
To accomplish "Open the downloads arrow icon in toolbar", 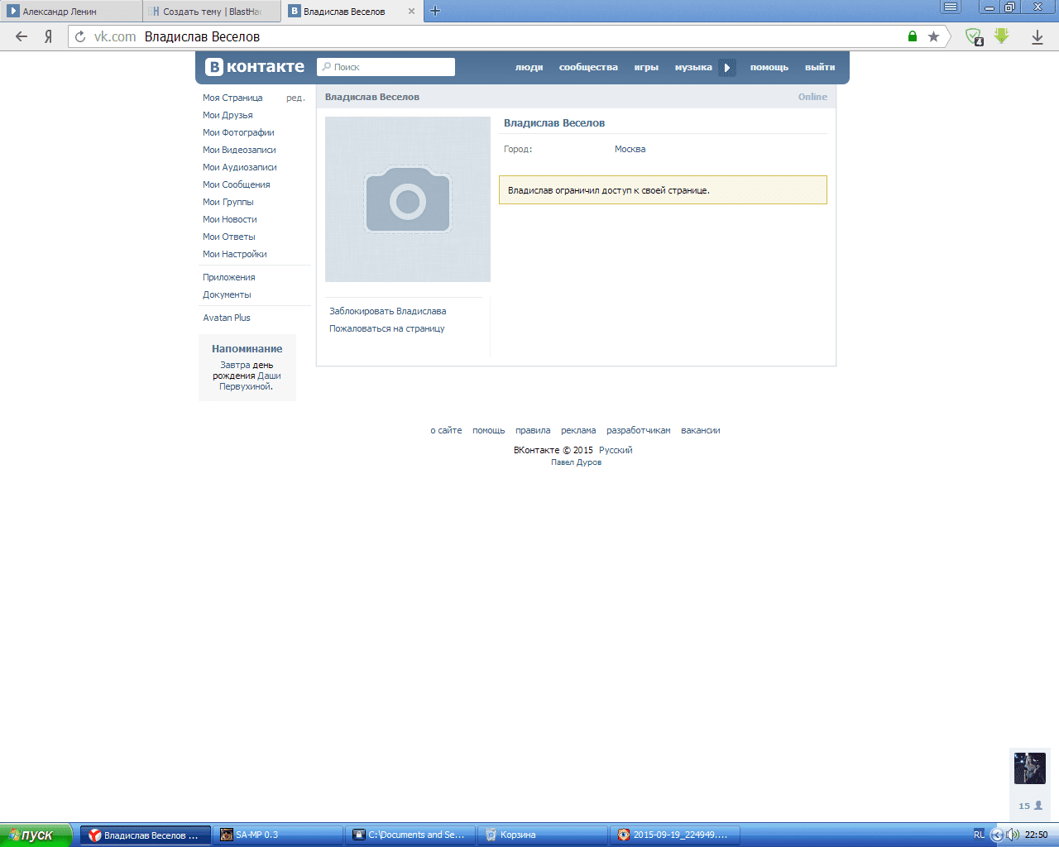I will [1037, 36].
